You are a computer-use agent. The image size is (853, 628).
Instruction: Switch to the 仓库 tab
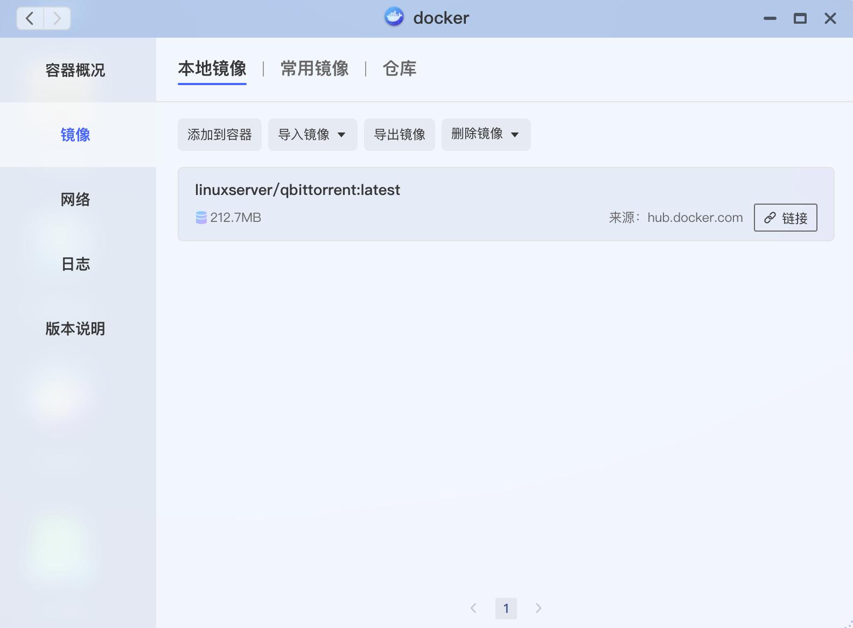click(400, 69)
